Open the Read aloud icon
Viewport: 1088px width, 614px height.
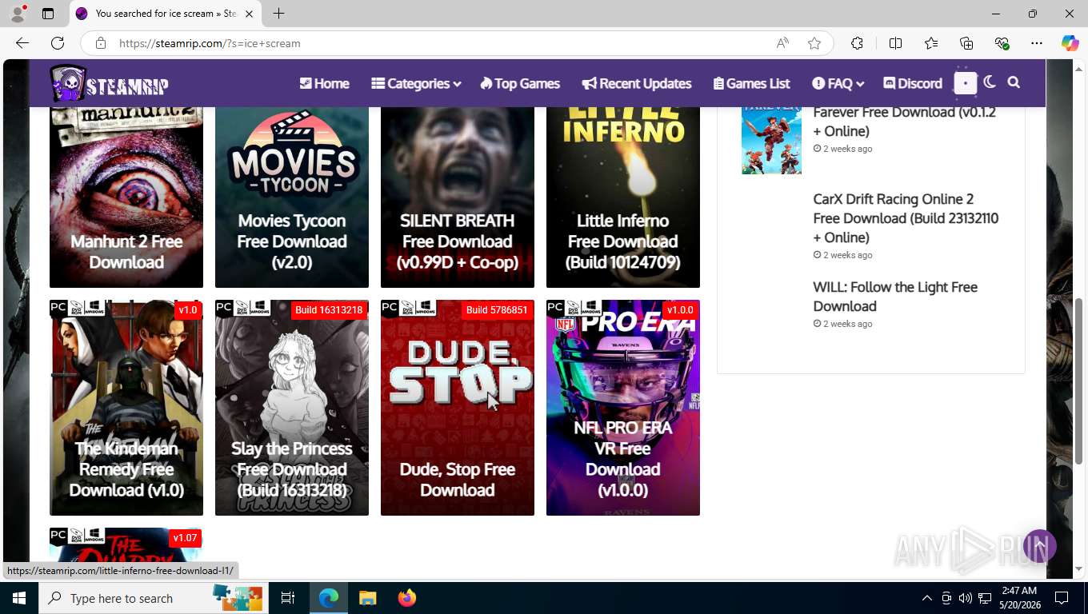[782, 43]
